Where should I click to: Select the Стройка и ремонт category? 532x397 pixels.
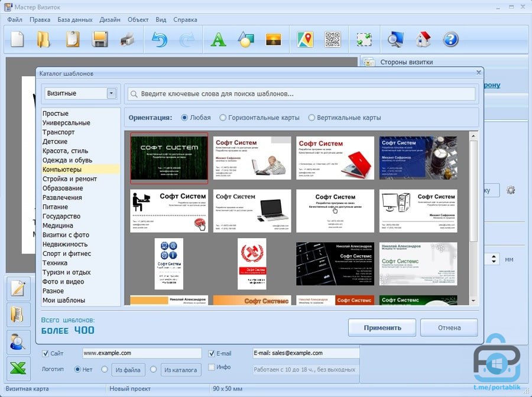tap(70, 178)
